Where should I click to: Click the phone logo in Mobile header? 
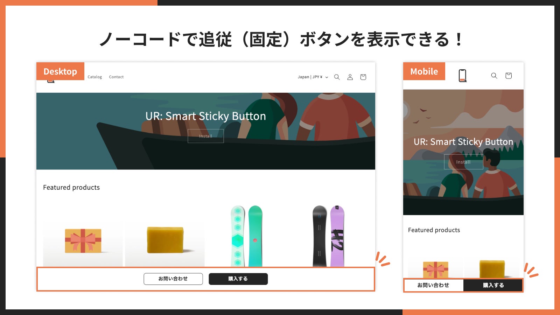point(463,76)
